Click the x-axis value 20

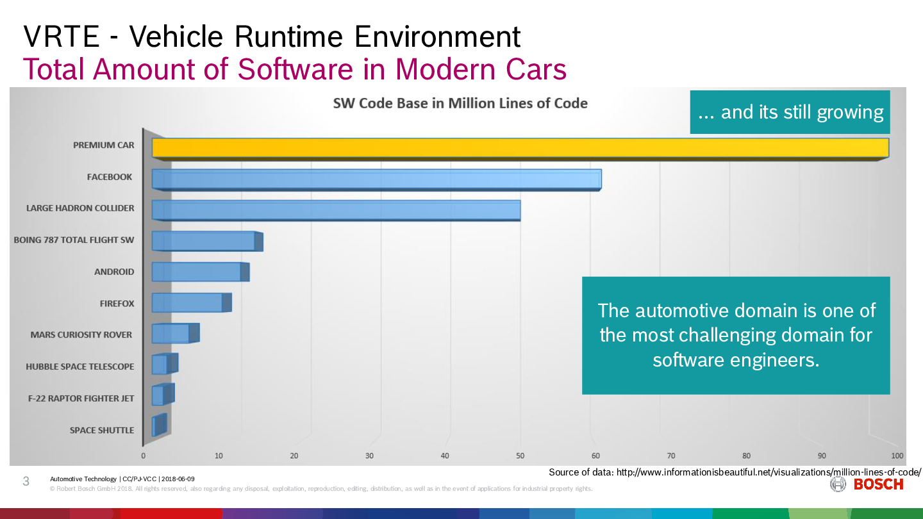[294, 456]
